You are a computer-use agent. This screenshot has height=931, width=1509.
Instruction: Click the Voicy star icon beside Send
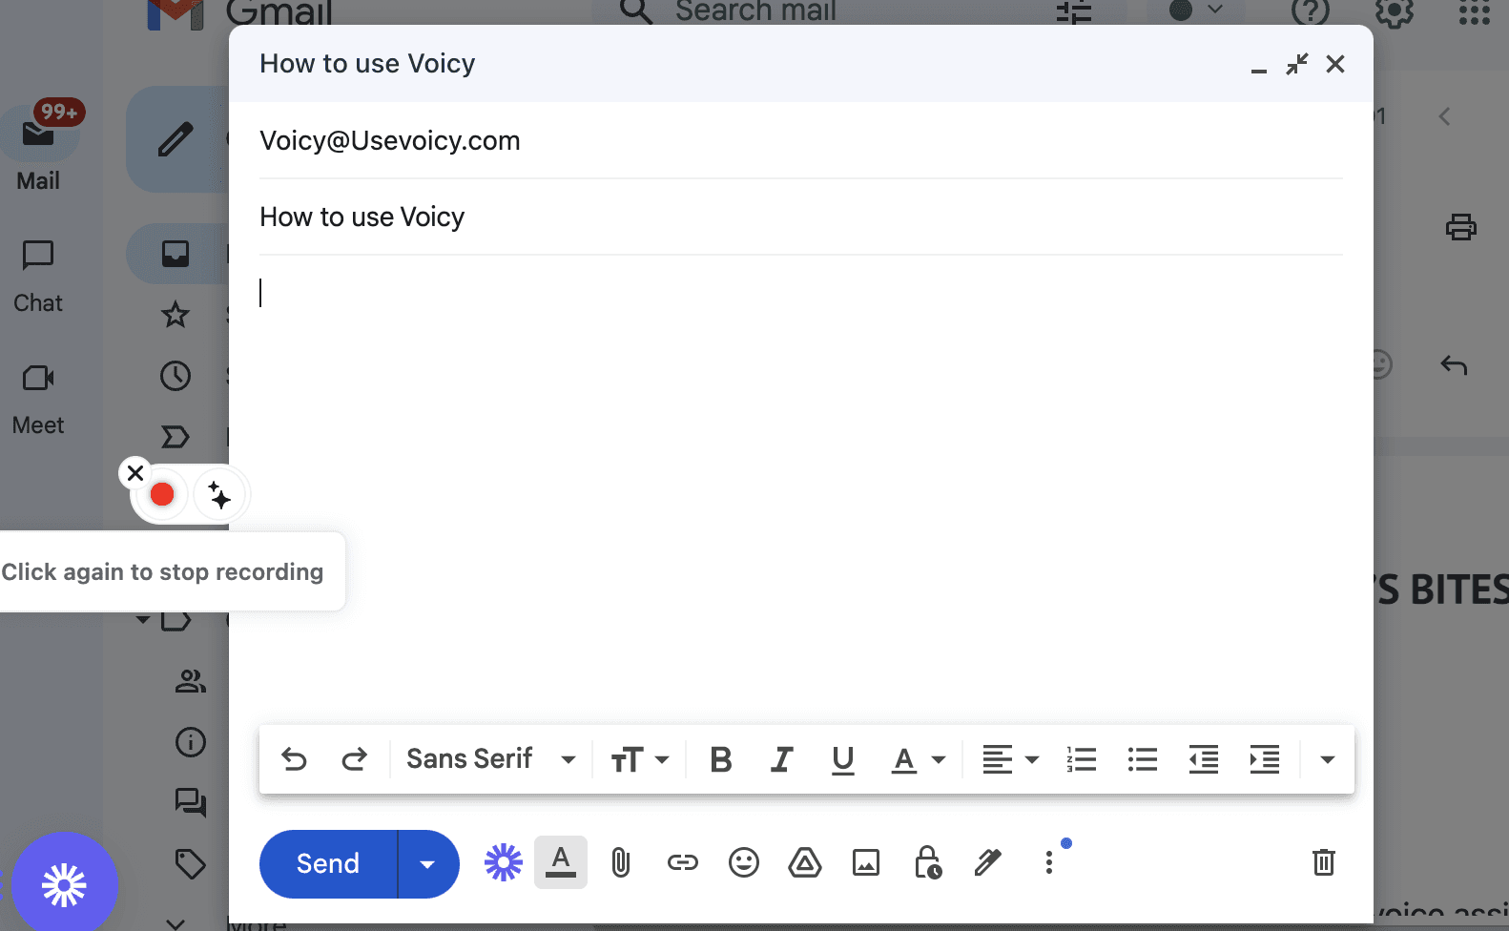tap(504, 862)
